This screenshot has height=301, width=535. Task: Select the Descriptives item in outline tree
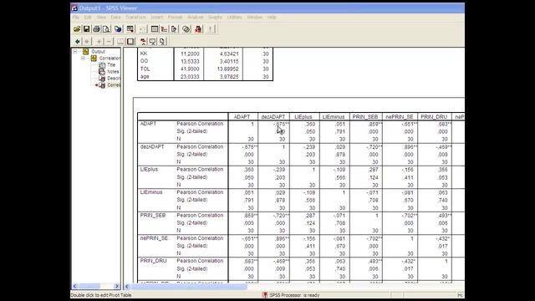[x=114, y=78]
